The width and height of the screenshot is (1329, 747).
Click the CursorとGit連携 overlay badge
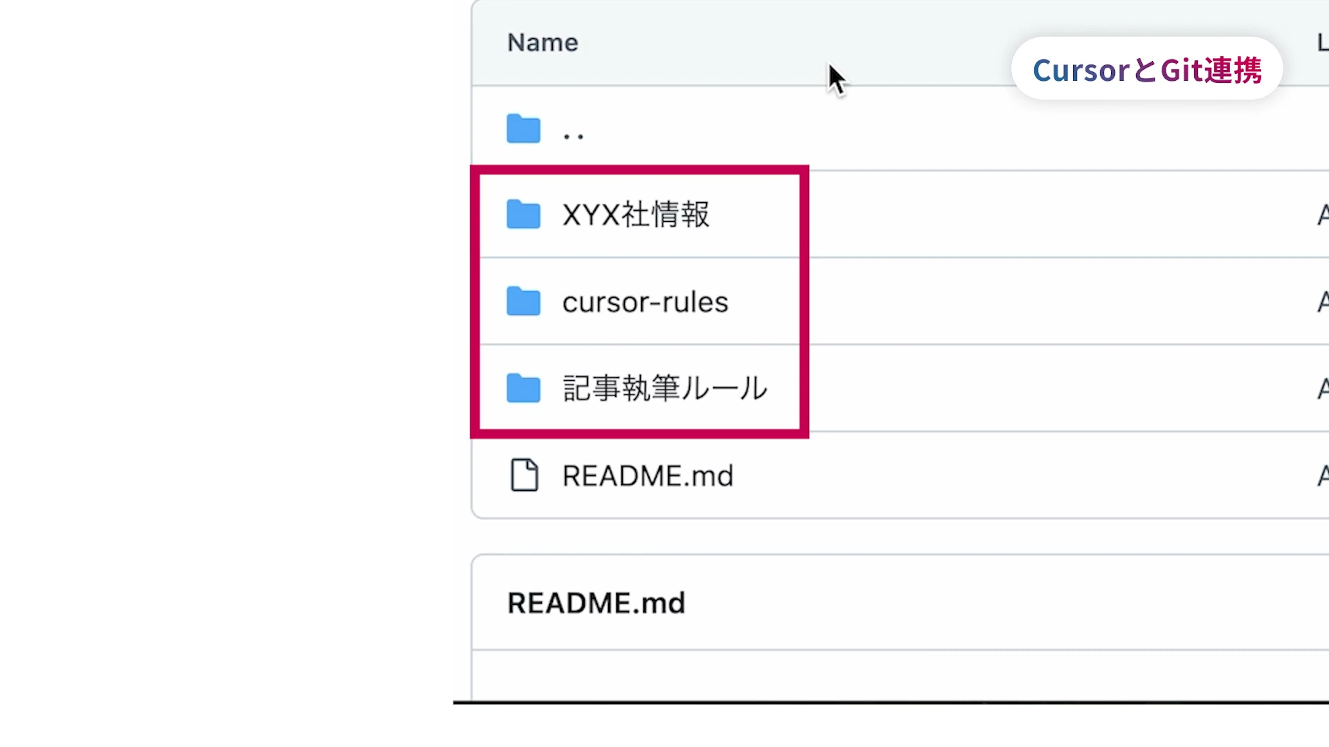(x=1147, y=70)
